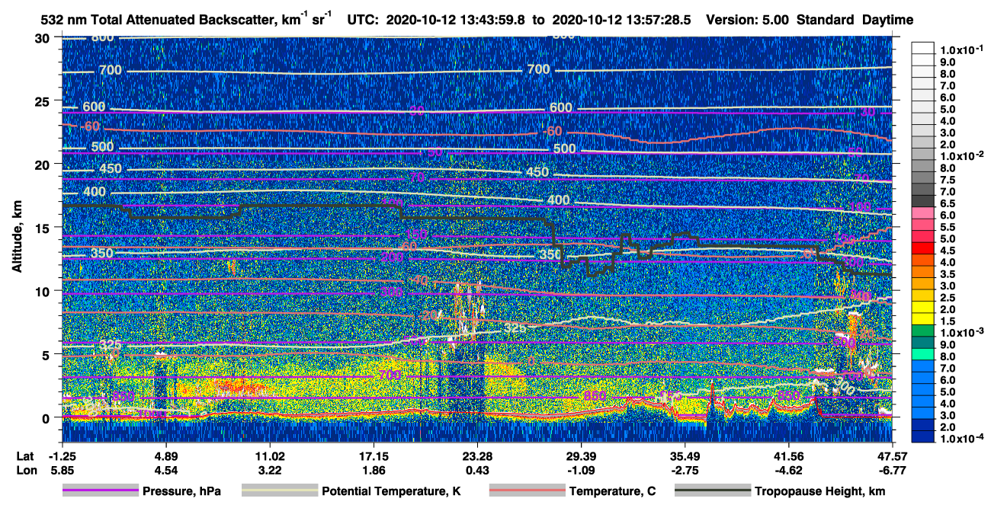991x508 pixels.
Task: Click the 'Potential Temperature, K' legend label
Action: [391, 491]
